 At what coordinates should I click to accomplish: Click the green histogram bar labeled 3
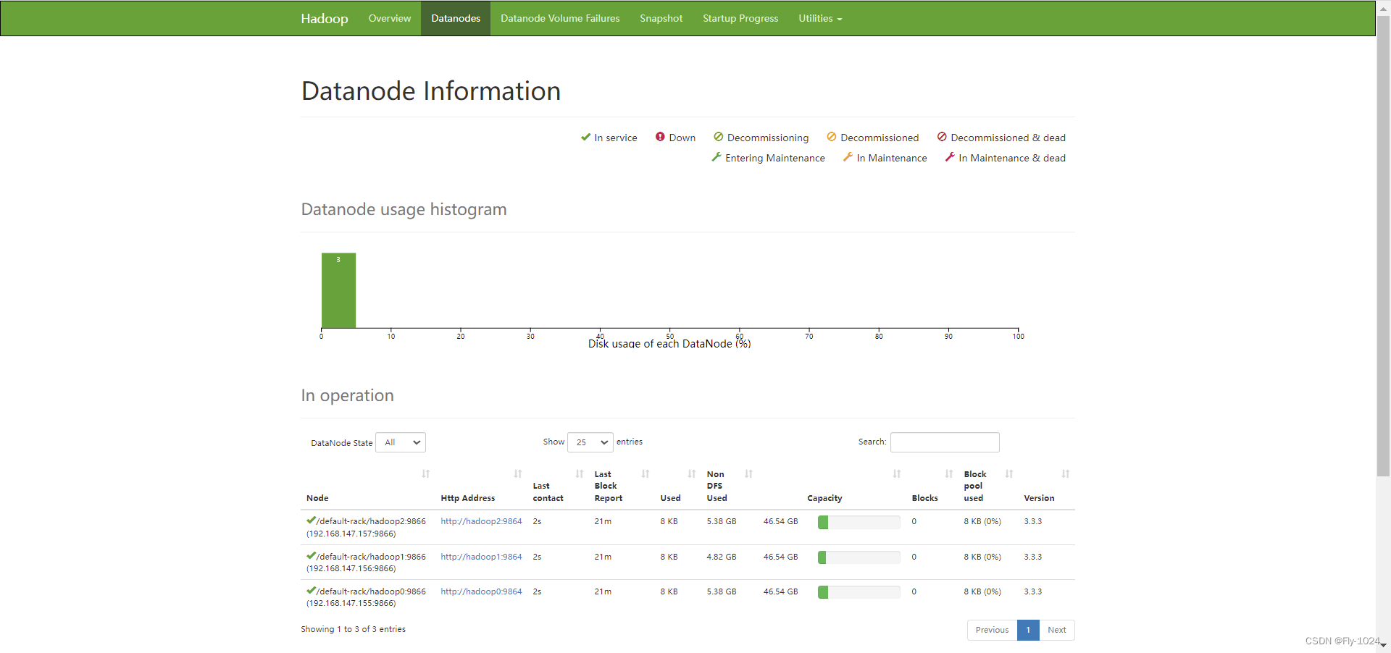[338, 290]
